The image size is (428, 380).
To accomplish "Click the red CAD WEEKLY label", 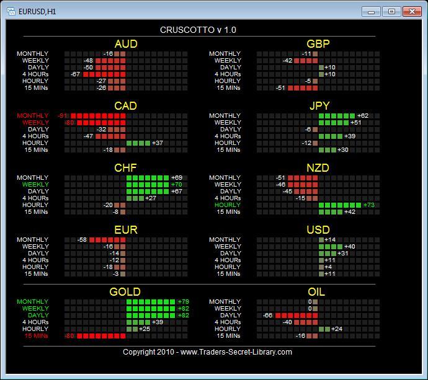I will click(x=35, y=123).
